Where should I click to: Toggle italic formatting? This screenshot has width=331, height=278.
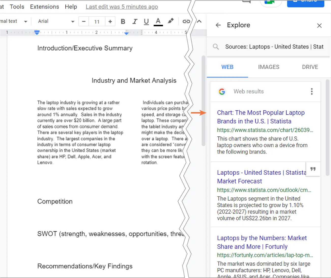[135, 22]
